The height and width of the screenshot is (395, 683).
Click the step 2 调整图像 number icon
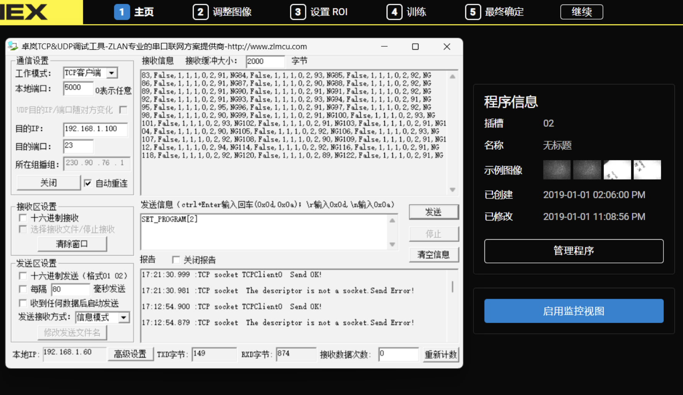(200, 12)
